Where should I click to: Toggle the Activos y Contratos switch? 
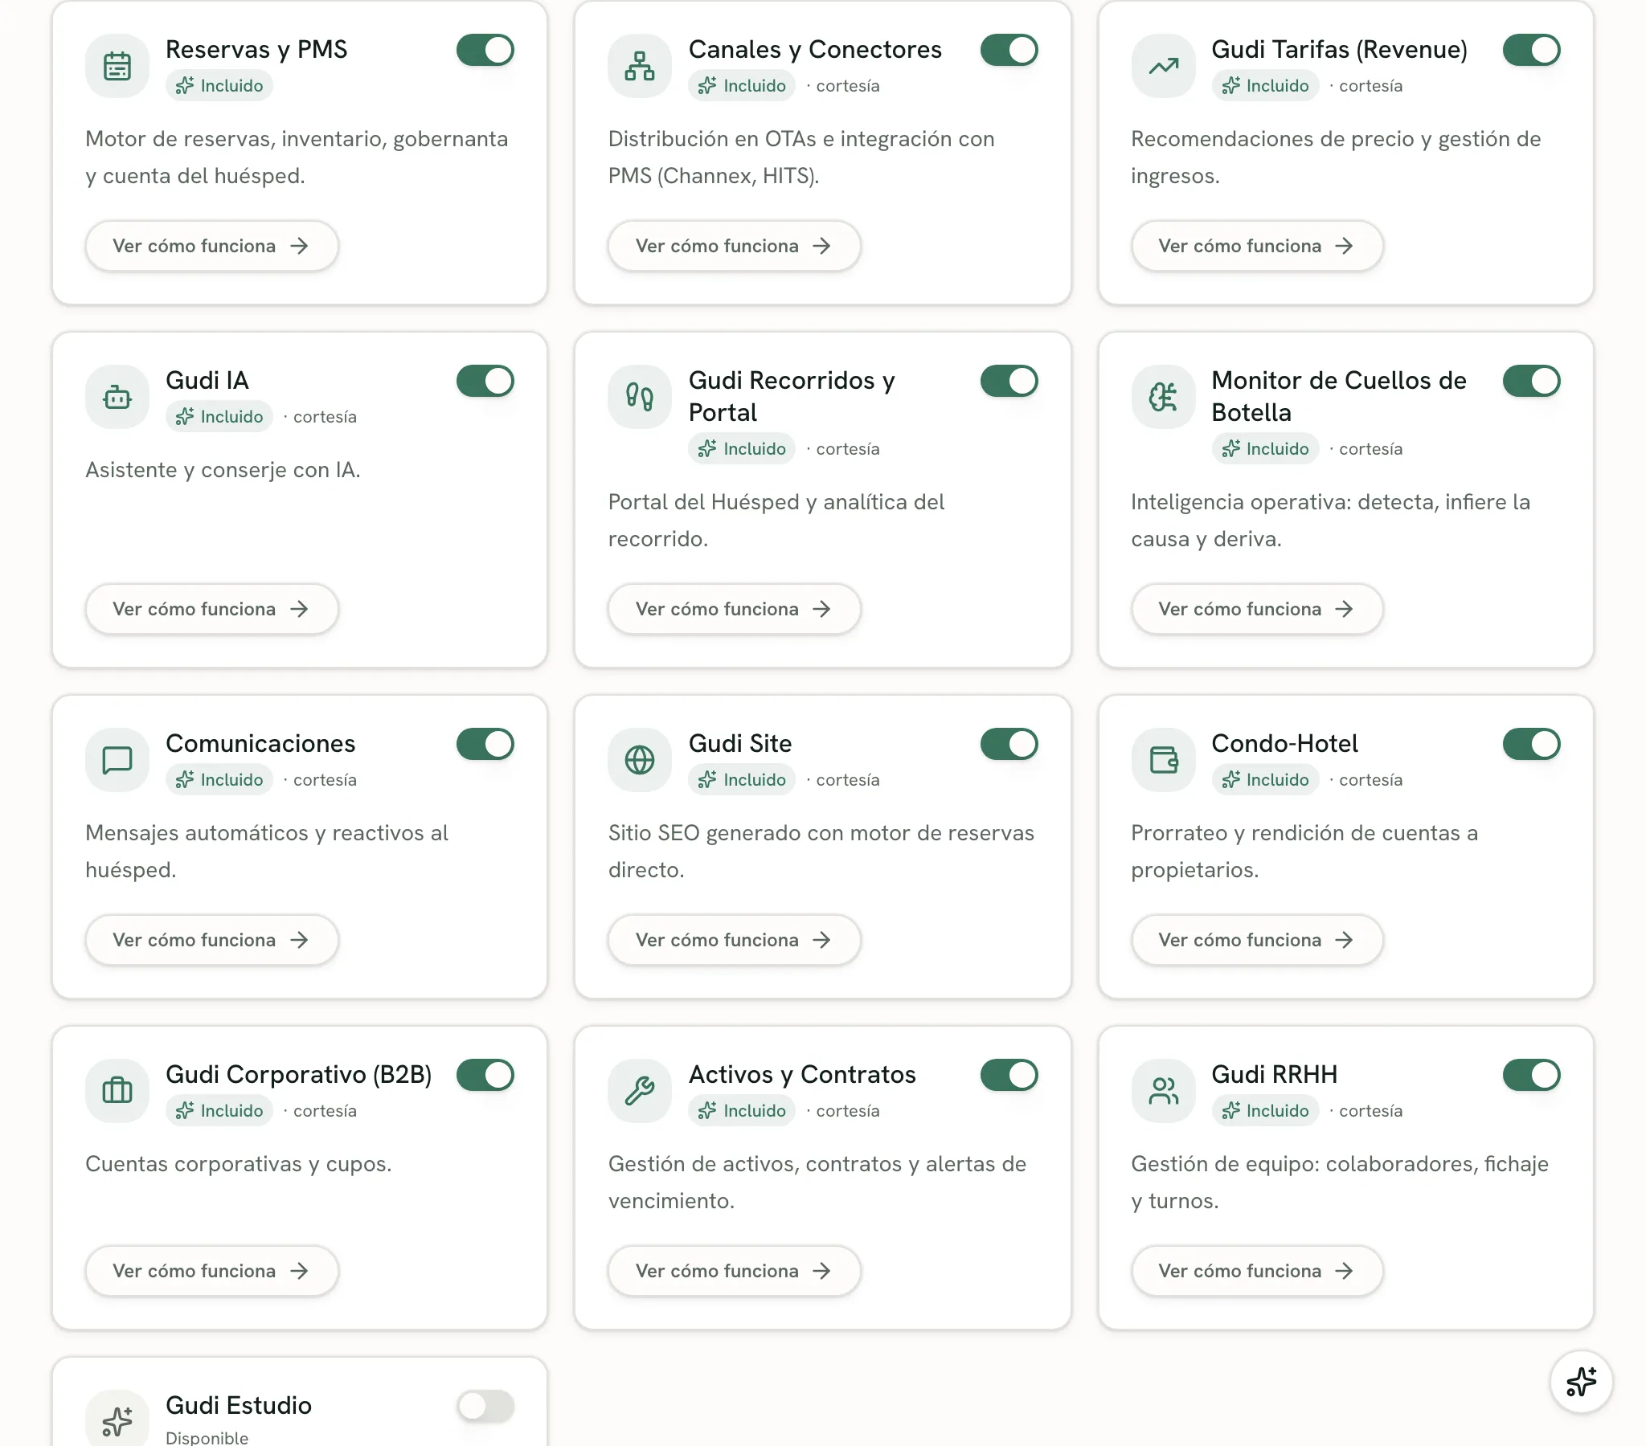click(1009, 1075)
